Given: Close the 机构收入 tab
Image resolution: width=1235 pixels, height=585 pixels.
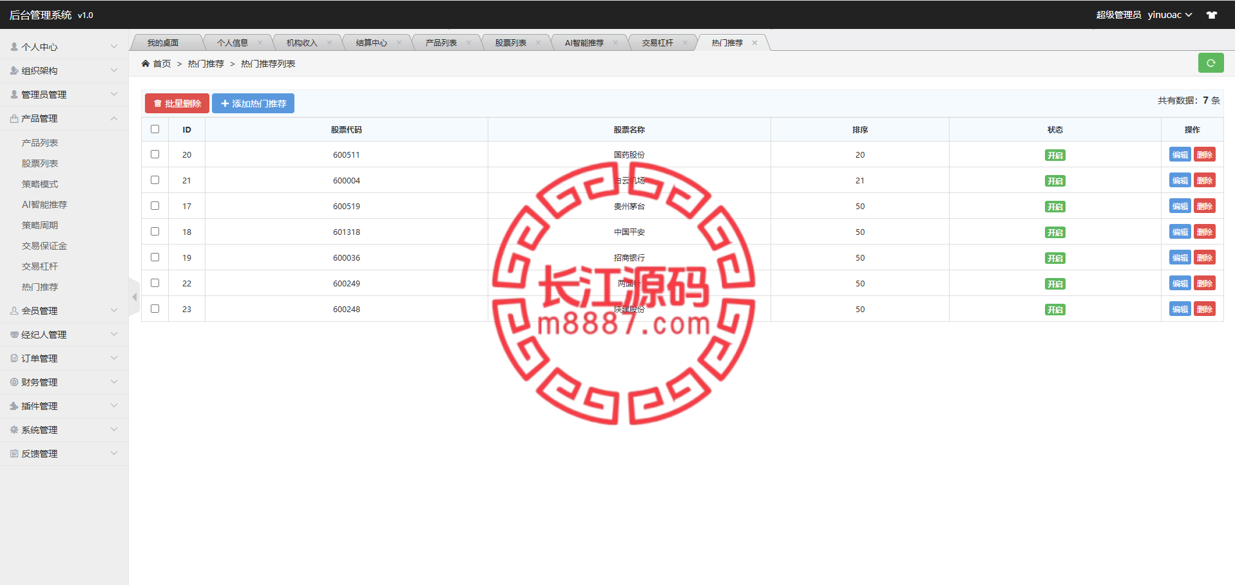Looking at the screenshot, I should (329, 42).
